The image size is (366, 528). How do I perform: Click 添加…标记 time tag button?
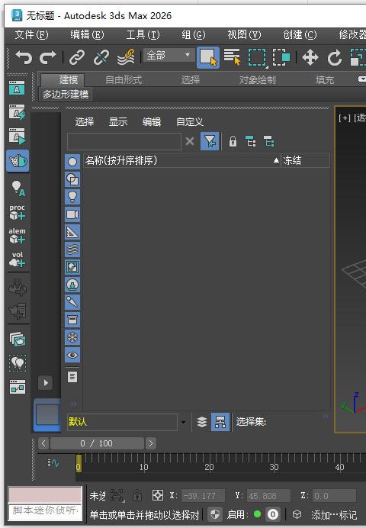tap(334, 514)
